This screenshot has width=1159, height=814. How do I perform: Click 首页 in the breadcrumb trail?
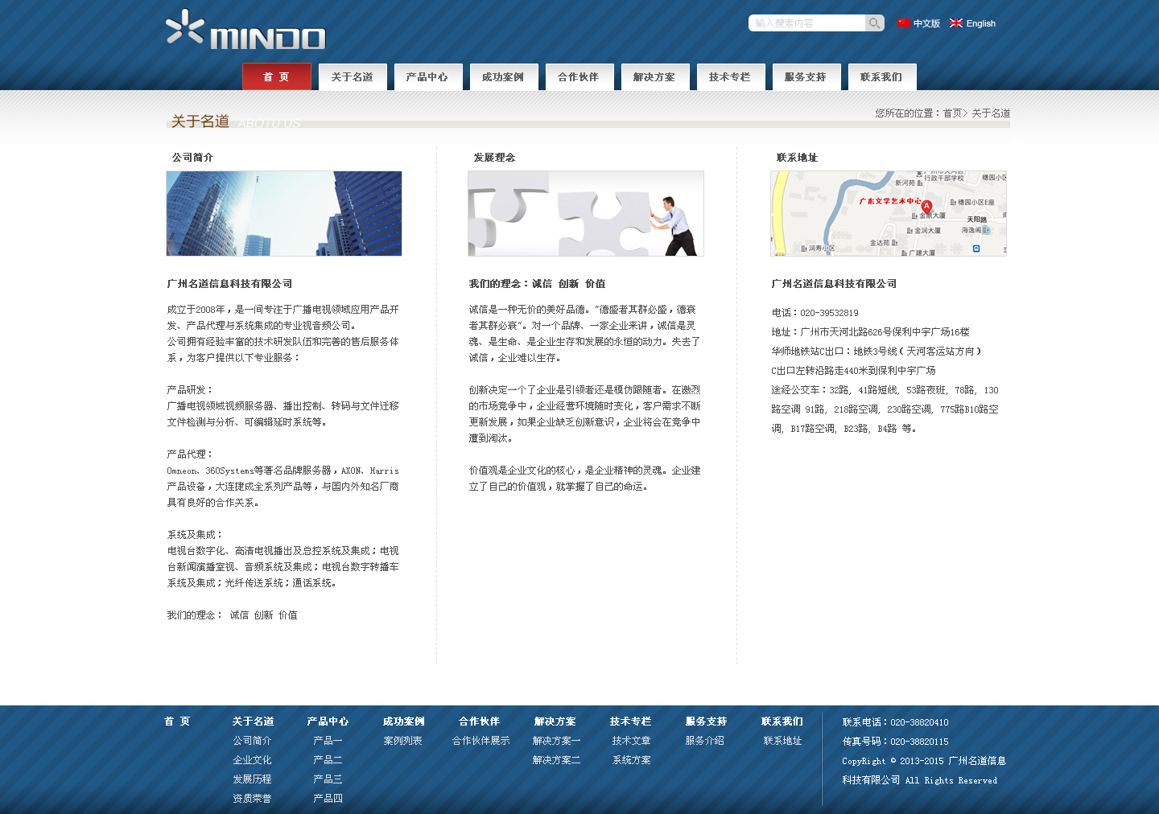coord(952,113)
